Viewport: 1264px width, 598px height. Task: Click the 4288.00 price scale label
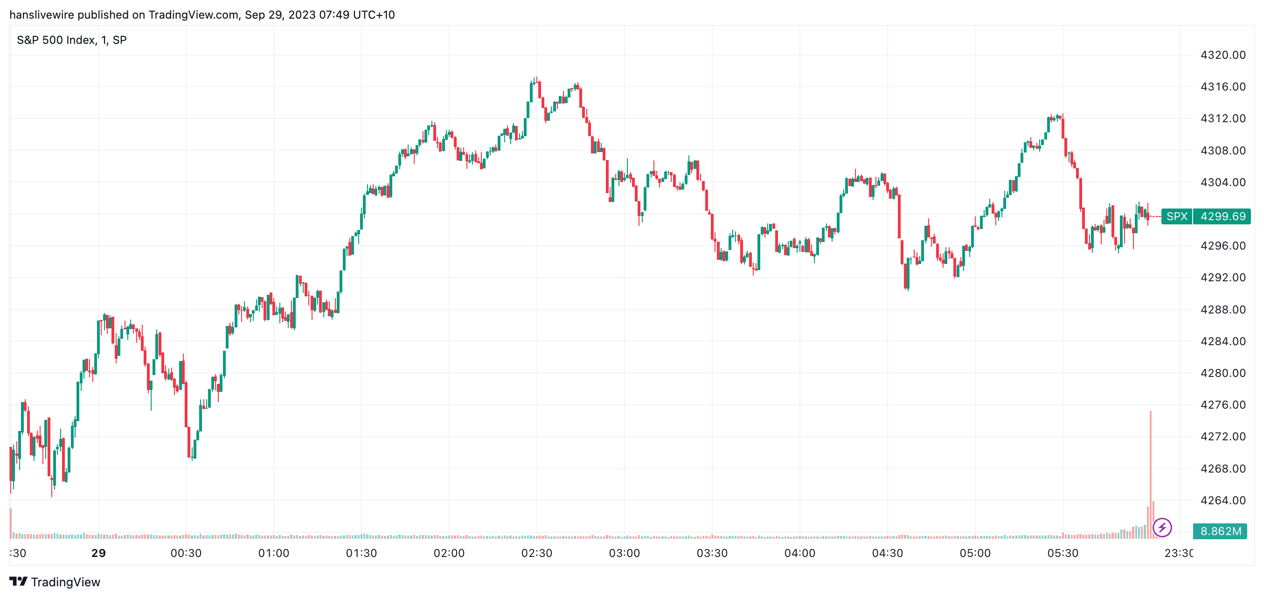pyautogui.click(x=1223, y=310)
